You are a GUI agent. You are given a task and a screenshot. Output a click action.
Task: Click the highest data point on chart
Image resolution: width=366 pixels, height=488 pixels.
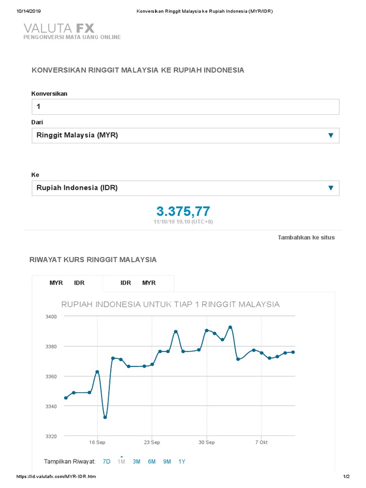click(x=230, y=327)
